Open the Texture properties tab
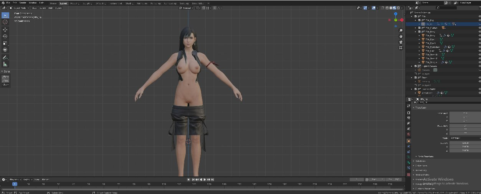Image resolution: width=481 pixels, height=194 pixels. [408, 174]
